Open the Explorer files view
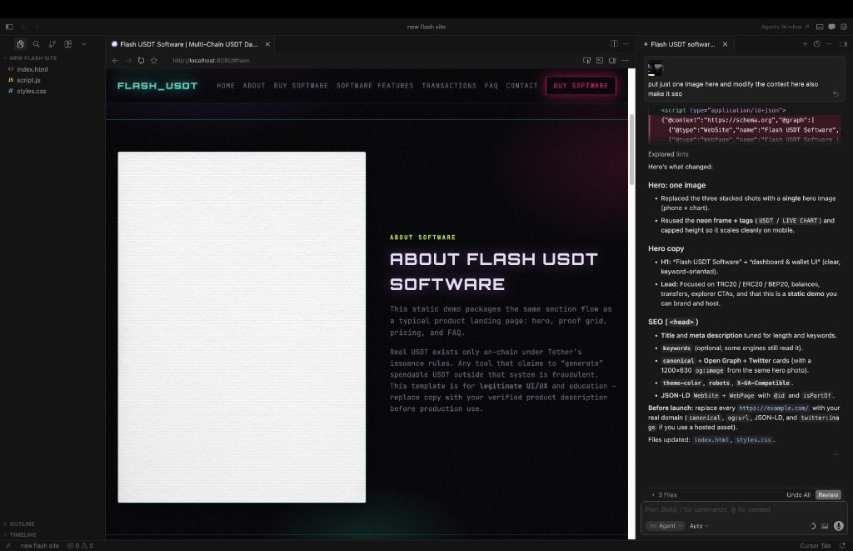This screenshot has height=551, width=853. click(20, 44)
